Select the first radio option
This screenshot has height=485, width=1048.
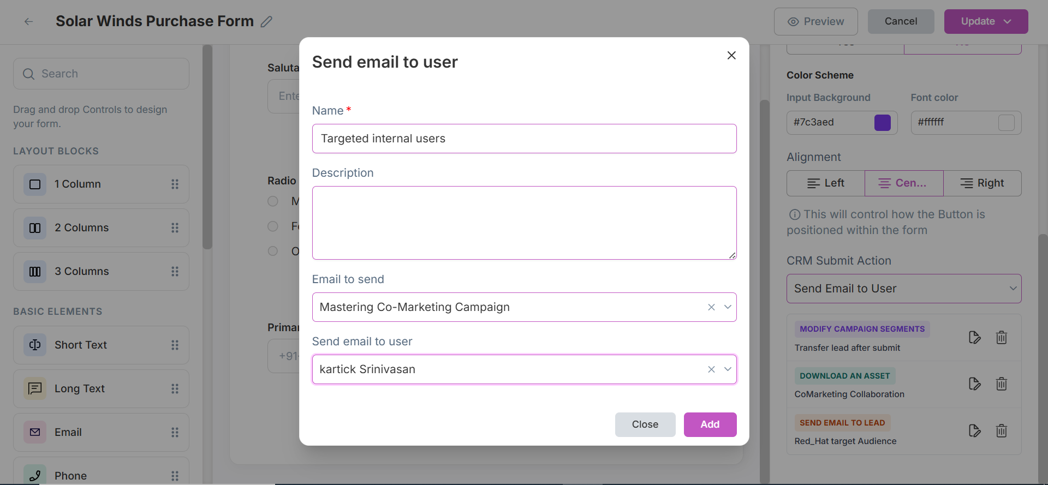click(x=273, y=201)
